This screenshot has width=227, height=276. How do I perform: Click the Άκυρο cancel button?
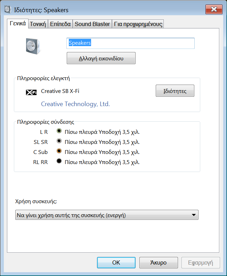[x=158, y=262]
